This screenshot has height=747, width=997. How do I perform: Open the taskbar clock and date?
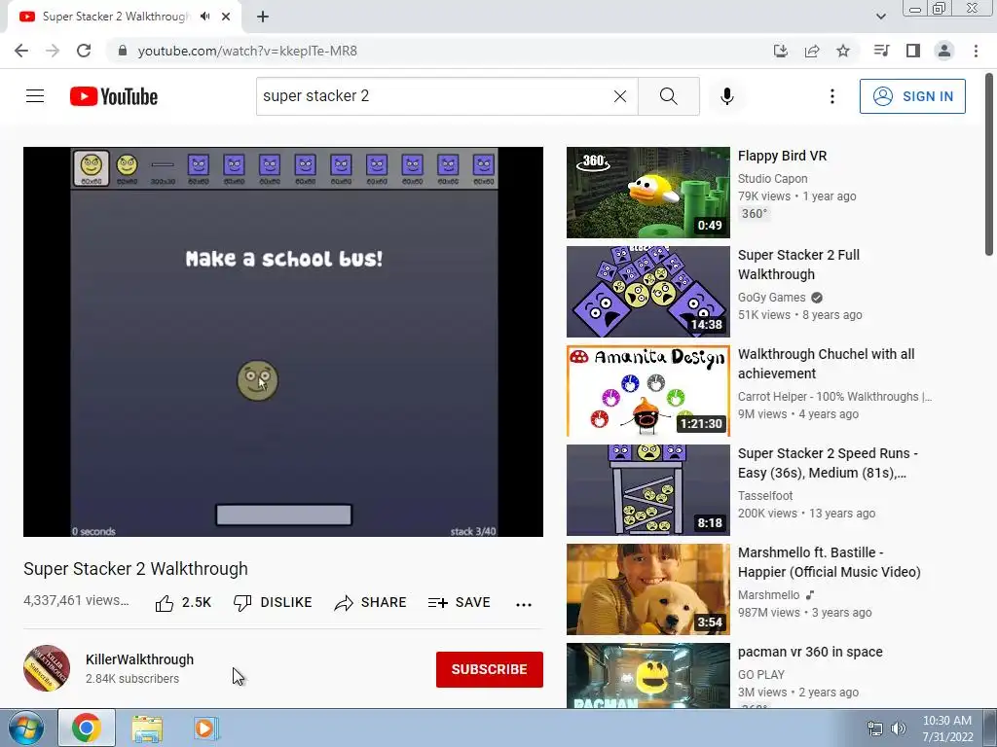tap(947, 729)
